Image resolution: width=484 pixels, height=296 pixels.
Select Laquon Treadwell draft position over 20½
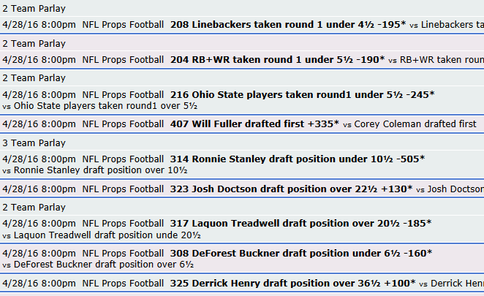coord(300,224)
